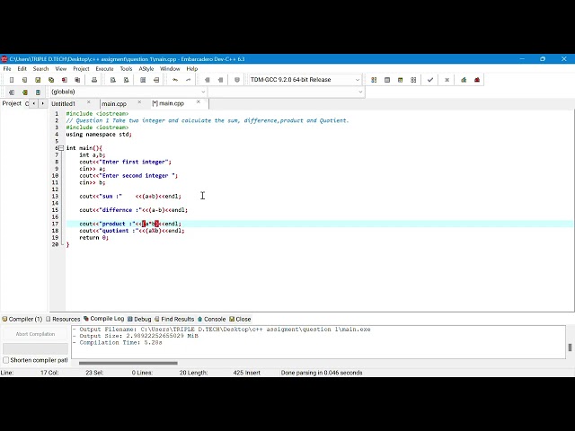
Task: Click the grey shield icon before compiler dropdown
Action: coord(237,80)
